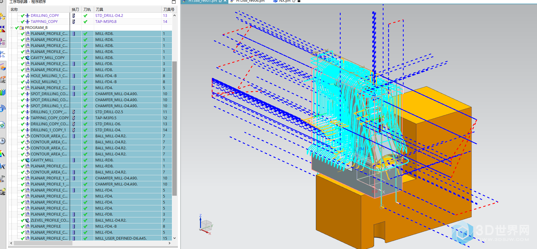Click the navigator vertical scrollbar up arrow
This screenshot has height=249, width=537.
coord(174,15)
